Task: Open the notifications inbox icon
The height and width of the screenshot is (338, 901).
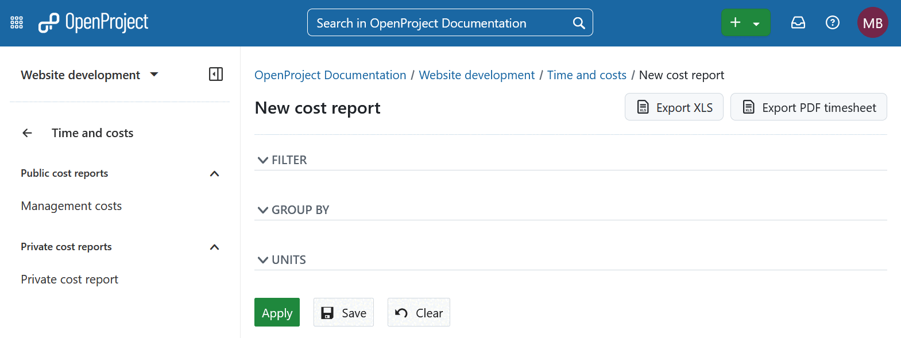Action: coord(798,22)
